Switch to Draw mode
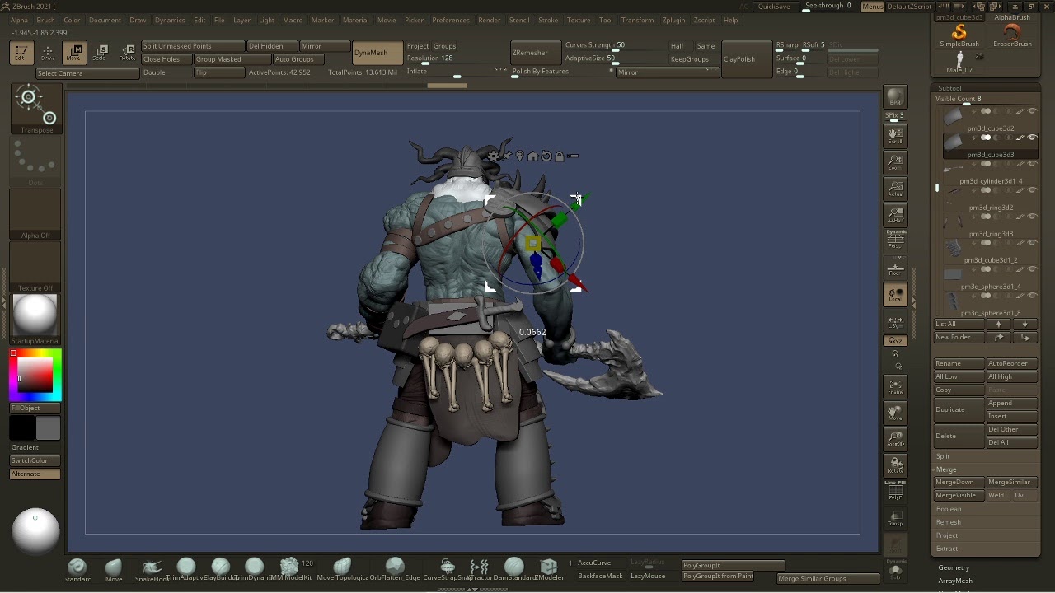1055x593 pixels. point(47,53)
